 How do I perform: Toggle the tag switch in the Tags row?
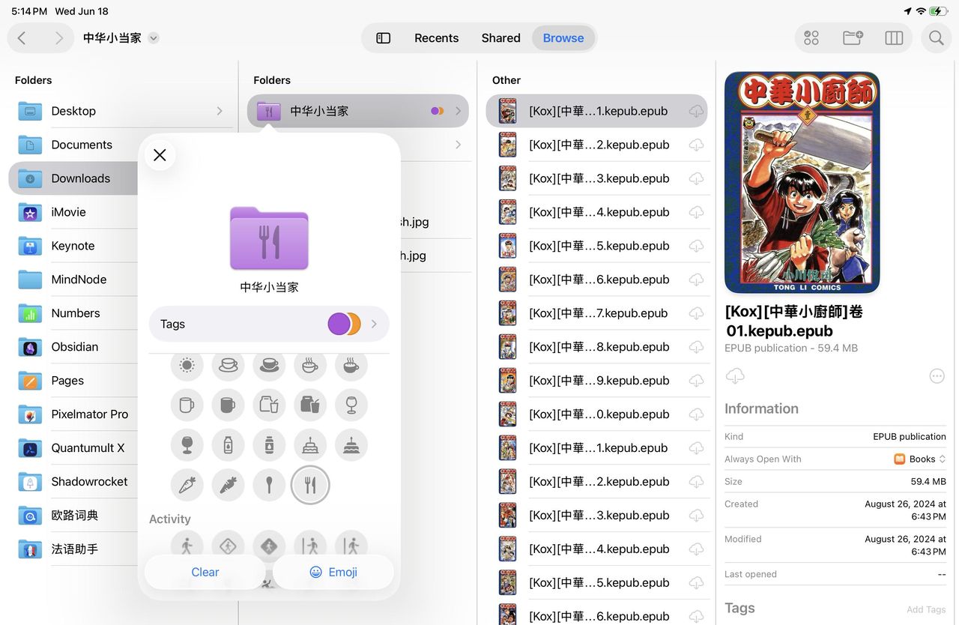pyautogui.click(x=343, y=324)
